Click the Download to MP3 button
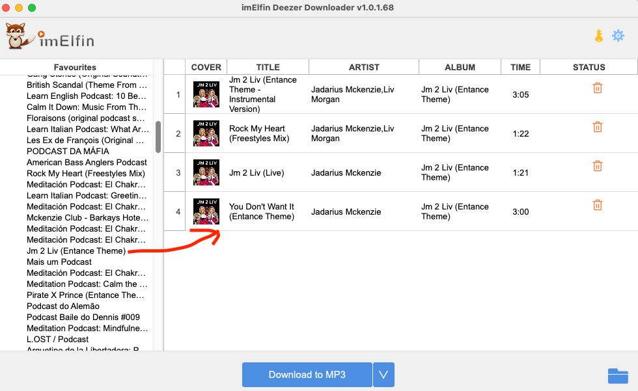The width and height of the screenshot is (638, 391). point(307,375)
